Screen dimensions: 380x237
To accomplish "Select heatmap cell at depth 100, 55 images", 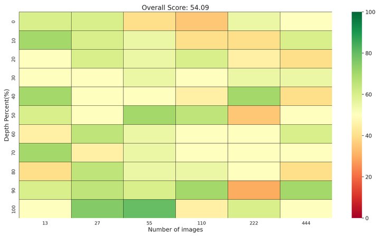I will coord(149,209).
